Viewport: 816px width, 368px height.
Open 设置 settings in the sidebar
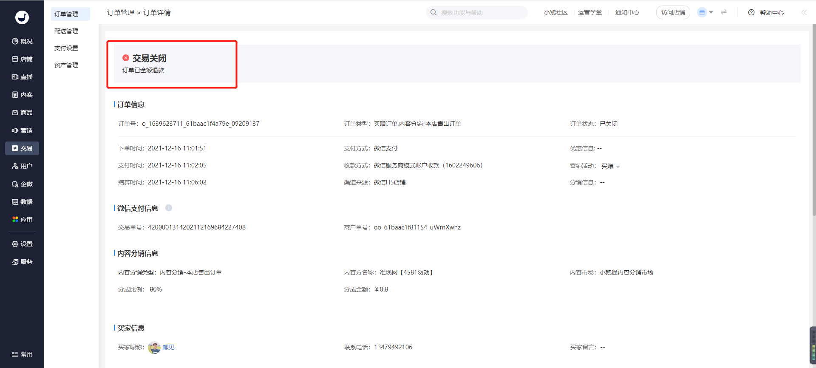pos(22,244)
